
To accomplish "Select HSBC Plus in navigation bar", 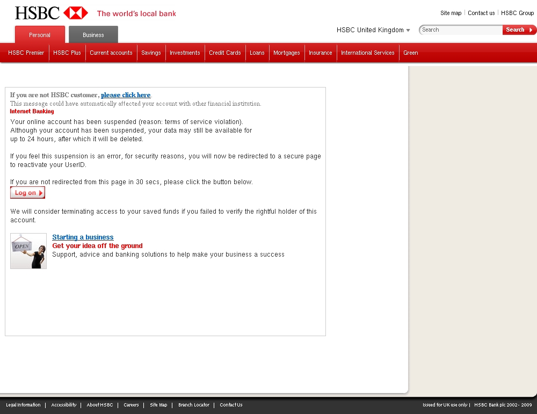I will (x=67, y=53).
